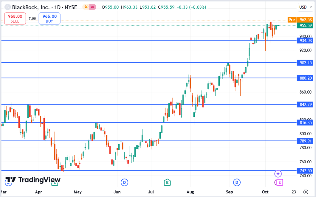This screenshot has width=316, height=197.
Task: Click the purple sparkle marker above the Oct earnings
Action: point(278,174)
